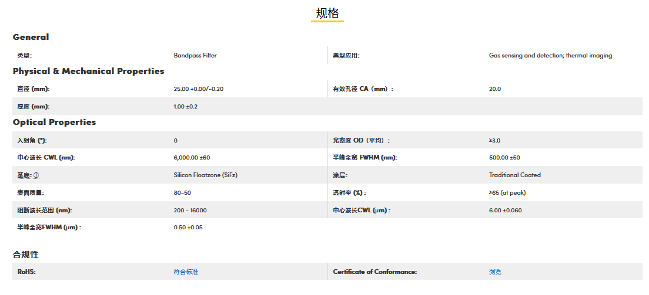Click the General section heading
Screen dimensions: 649x295
(31, 37)
